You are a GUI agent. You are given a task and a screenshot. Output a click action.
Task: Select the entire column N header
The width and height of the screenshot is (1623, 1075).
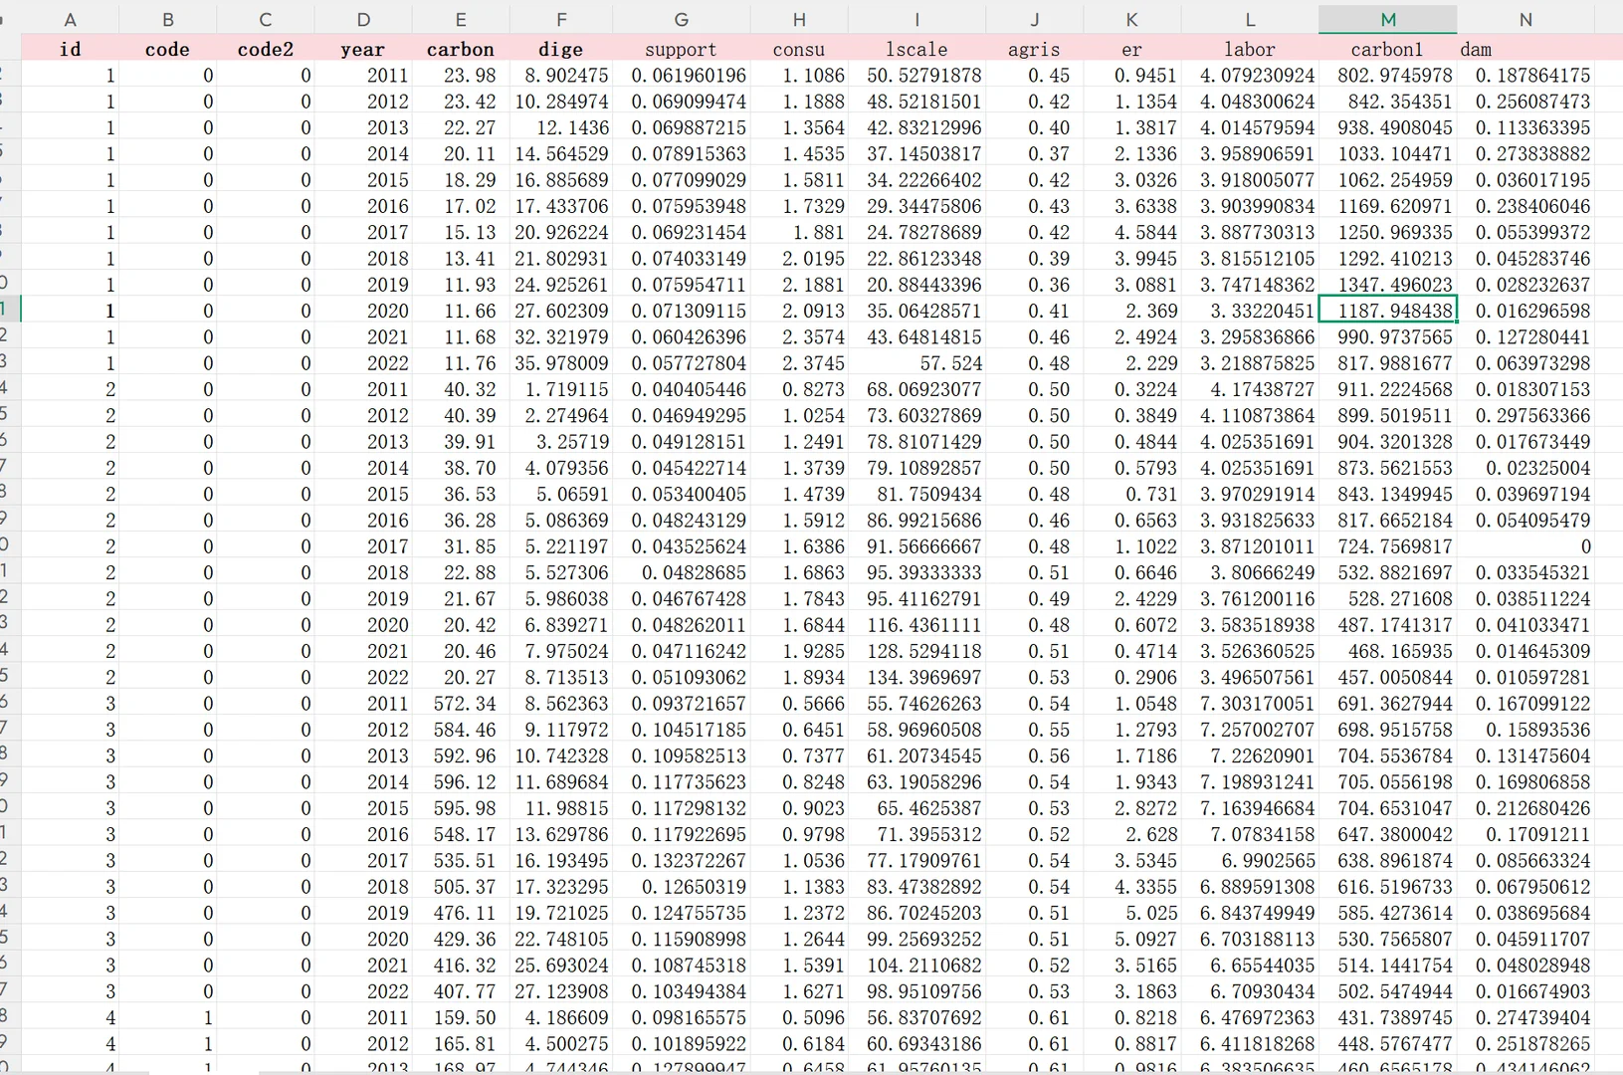click(x=1525, y=18)
